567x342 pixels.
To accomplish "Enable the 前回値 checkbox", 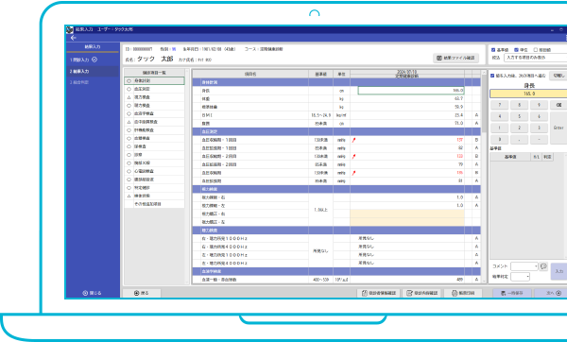I will (536, 50).
